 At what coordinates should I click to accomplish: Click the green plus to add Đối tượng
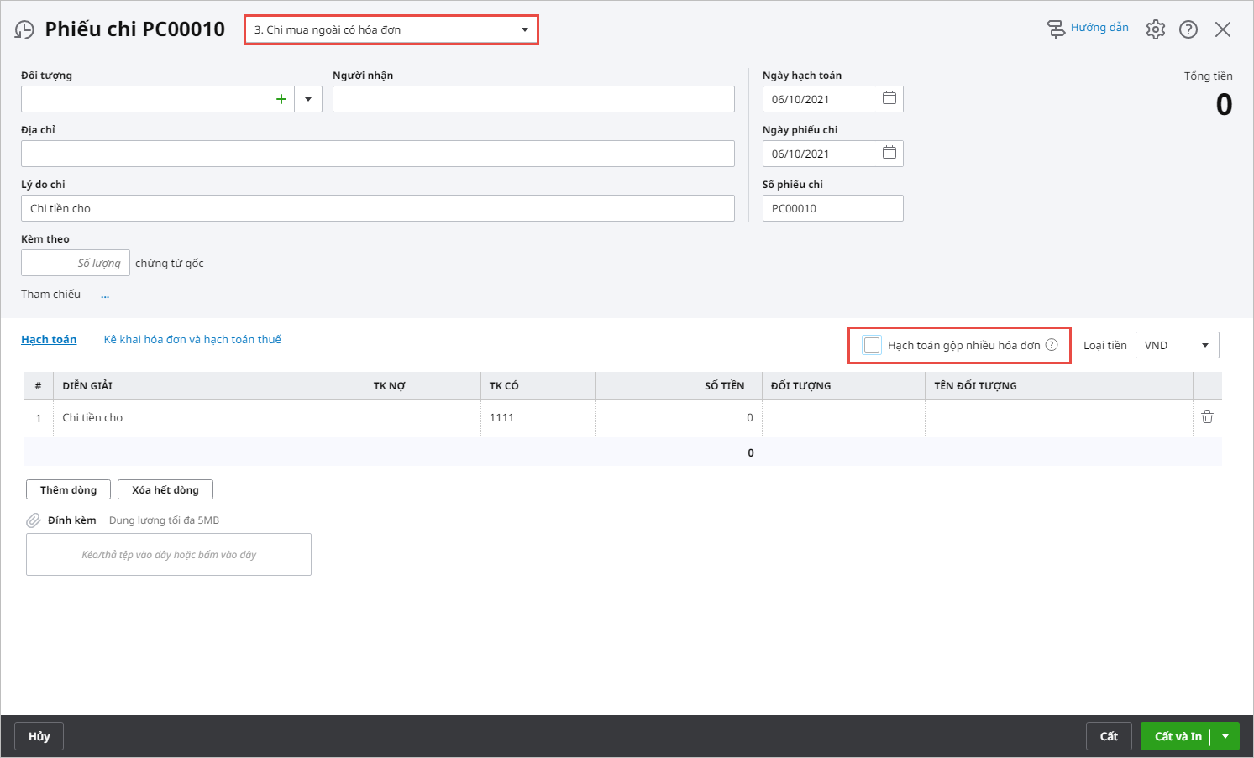coord(281,99)
